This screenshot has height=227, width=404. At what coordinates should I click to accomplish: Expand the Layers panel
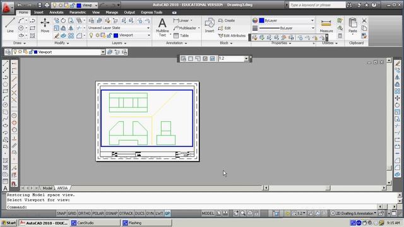click(119, 43)
